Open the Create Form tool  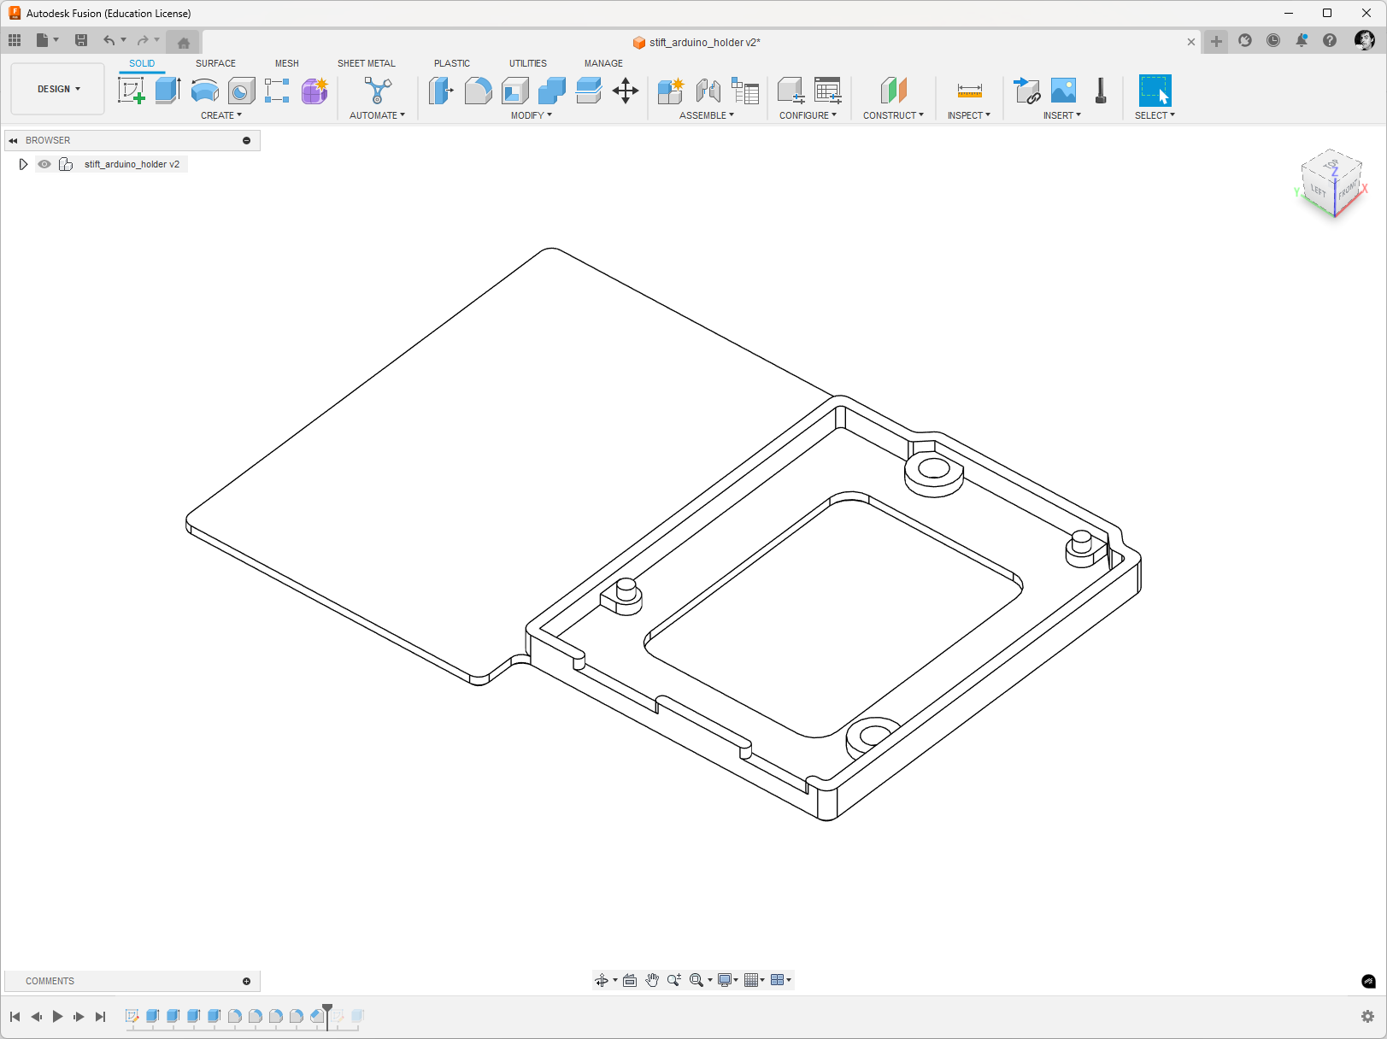[314, 91]
